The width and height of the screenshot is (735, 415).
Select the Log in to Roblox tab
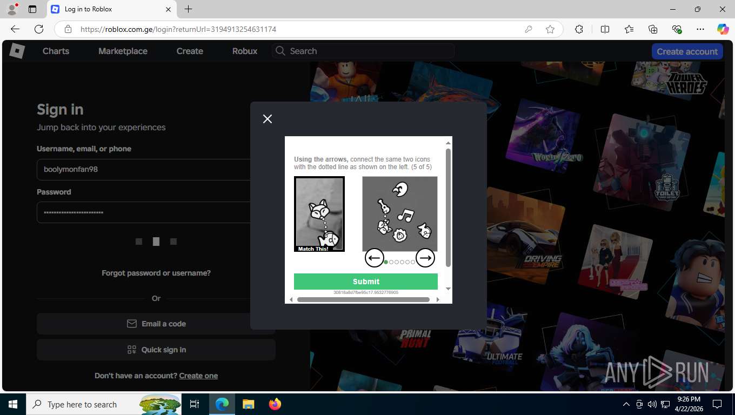(112, 9)
